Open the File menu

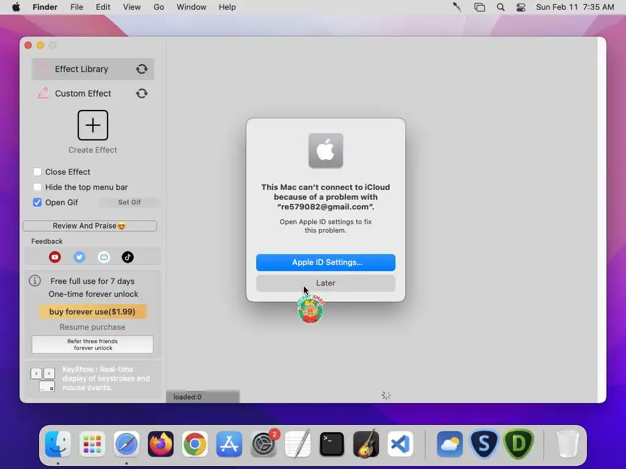pos(76,7)
